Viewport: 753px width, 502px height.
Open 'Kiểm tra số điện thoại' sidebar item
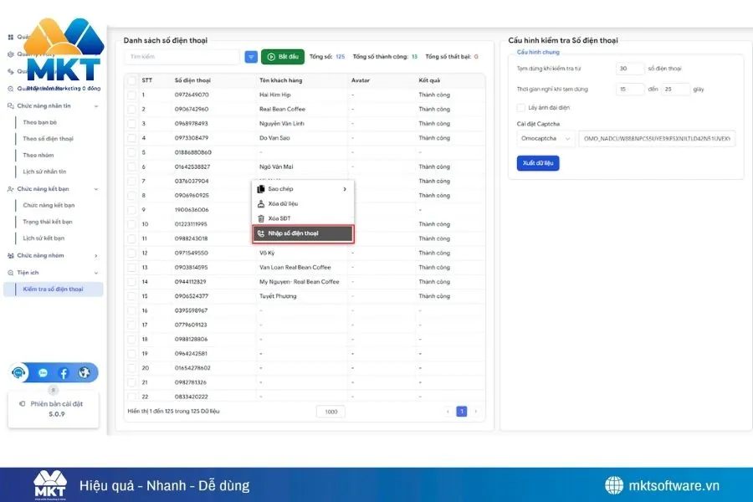coord(54,289)
